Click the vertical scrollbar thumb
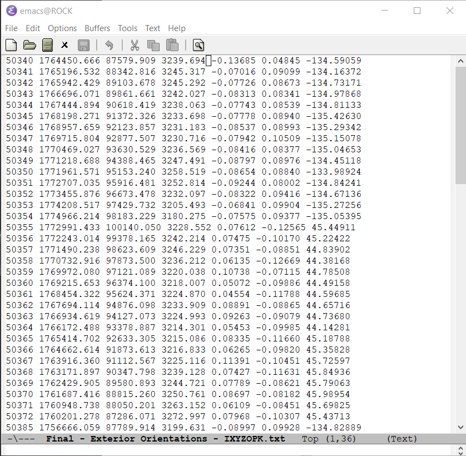The width and height of the screenshot is (466, 456). [x=460, y=125]
